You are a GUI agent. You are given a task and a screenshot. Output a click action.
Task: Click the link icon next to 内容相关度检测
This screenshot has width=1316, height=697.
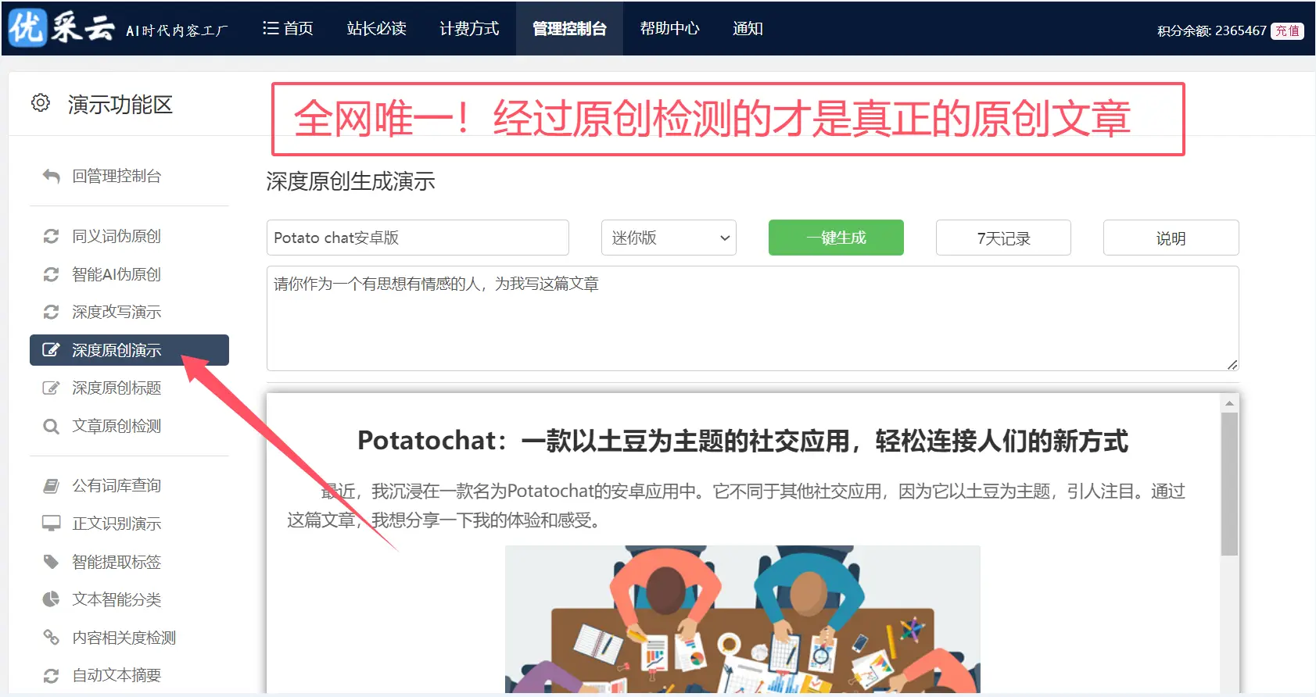(51, 638)
